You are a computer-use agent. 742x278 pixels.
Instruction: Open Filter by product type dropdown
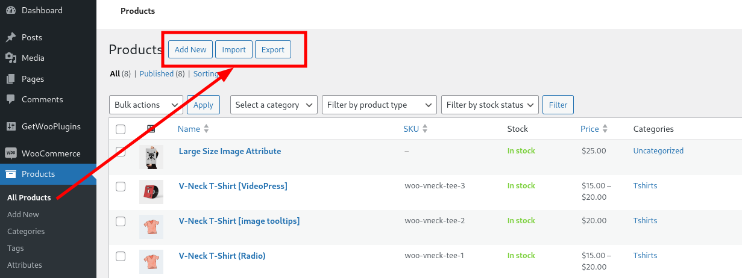[379, 105]
